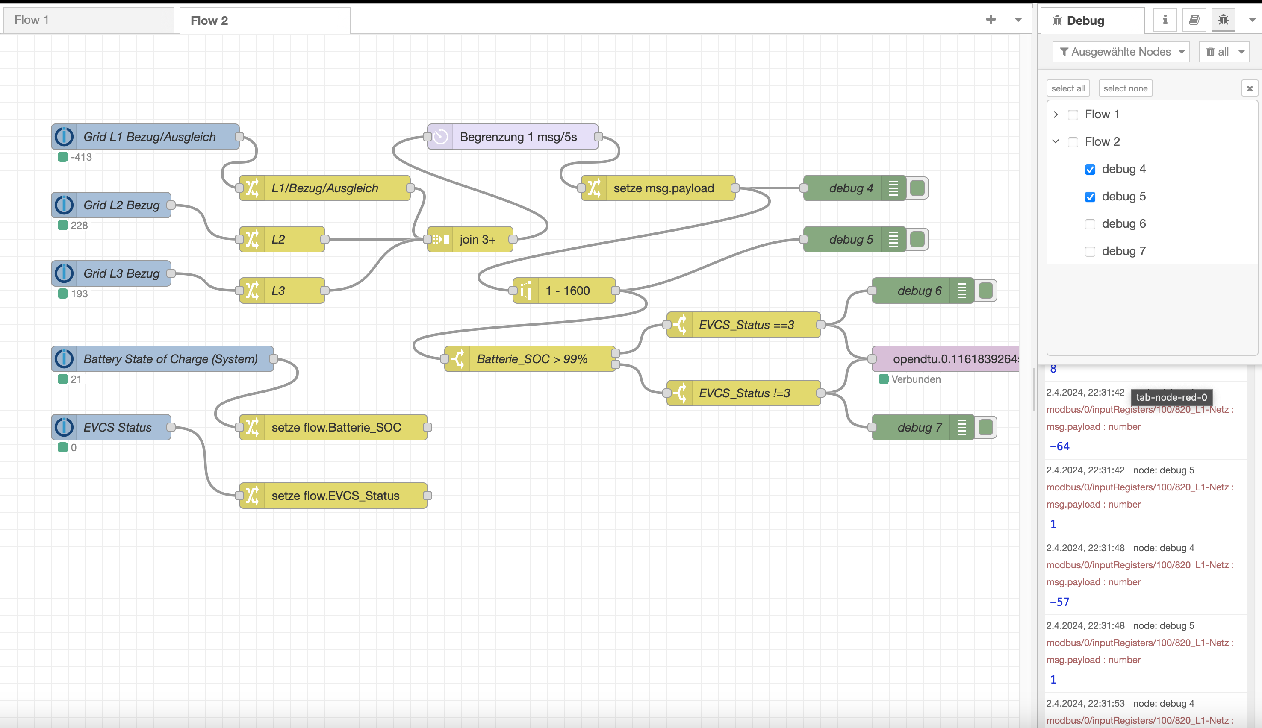1262x728 pixels.
Task: Enable the debug 6 checkbox
Action: point(1090,224)
